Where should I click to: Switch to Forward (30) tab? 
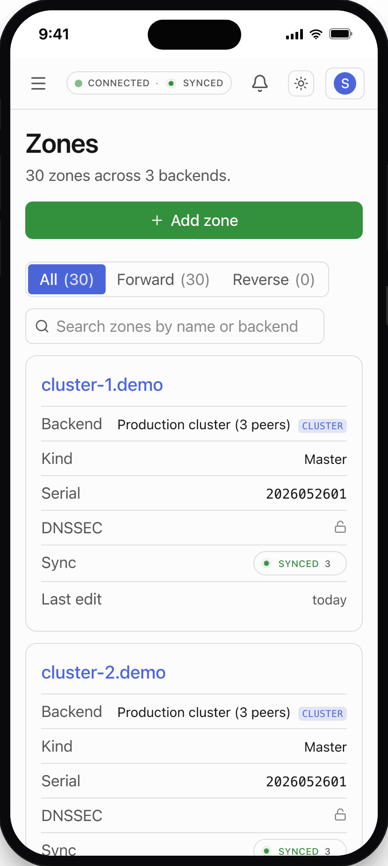tap(163, 279)
